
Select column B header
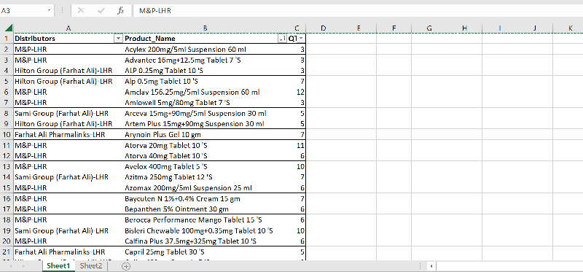(206, 28)
